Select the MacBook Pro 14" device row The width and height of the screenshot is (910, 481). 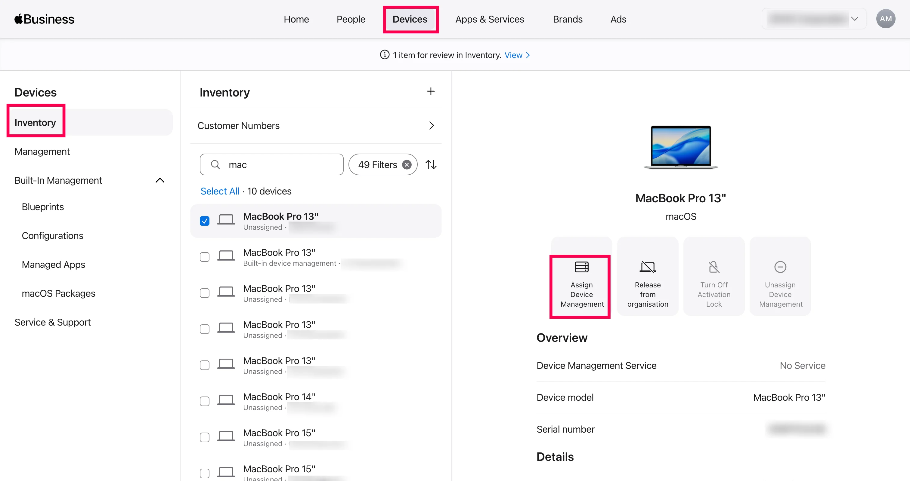[x=316, y=401]
